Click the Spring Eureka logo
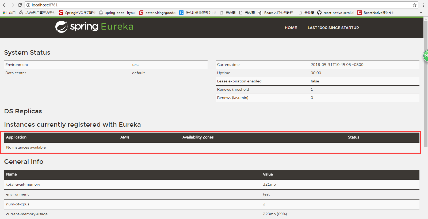428x219 pixels. (x=94, y=27)
